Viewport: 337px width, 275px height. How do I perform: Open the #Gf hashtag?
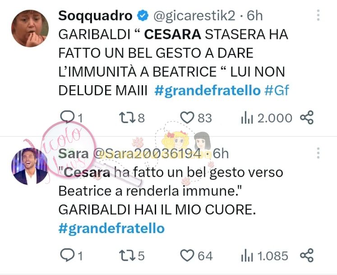click(x=277, y=90)
